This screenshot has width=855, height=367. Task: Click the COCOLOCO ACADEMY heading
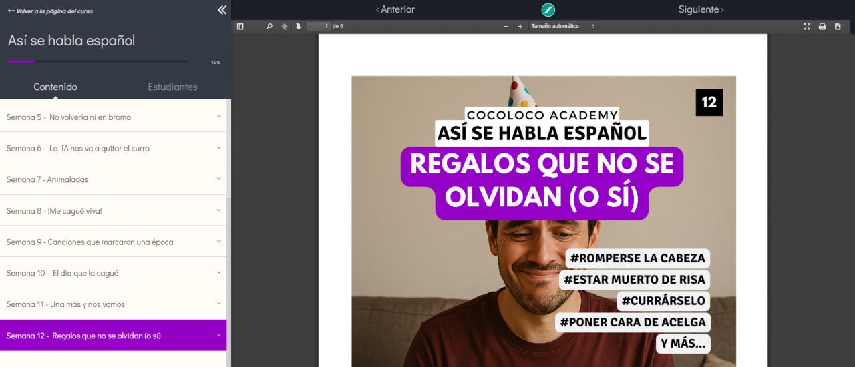pos(542,115)
